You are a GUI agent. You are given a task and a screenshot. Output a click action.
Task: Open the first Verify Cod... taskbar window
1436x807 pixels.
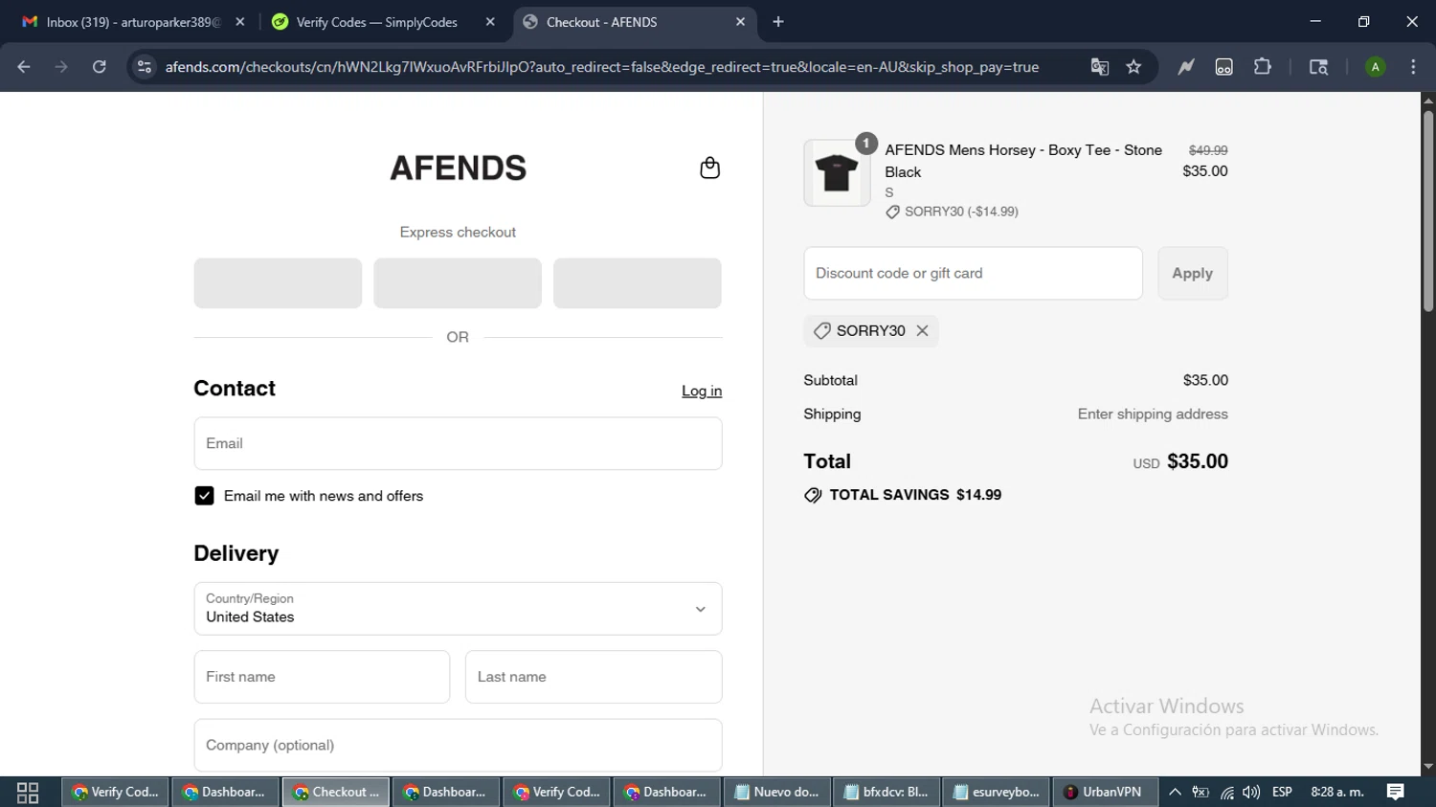point(116,793)
